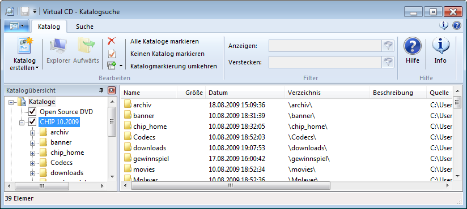Viewport: 467px width, 209px height.
Task: Click the Kataloge root icon in the tree
Action: [x=22, y=102]
